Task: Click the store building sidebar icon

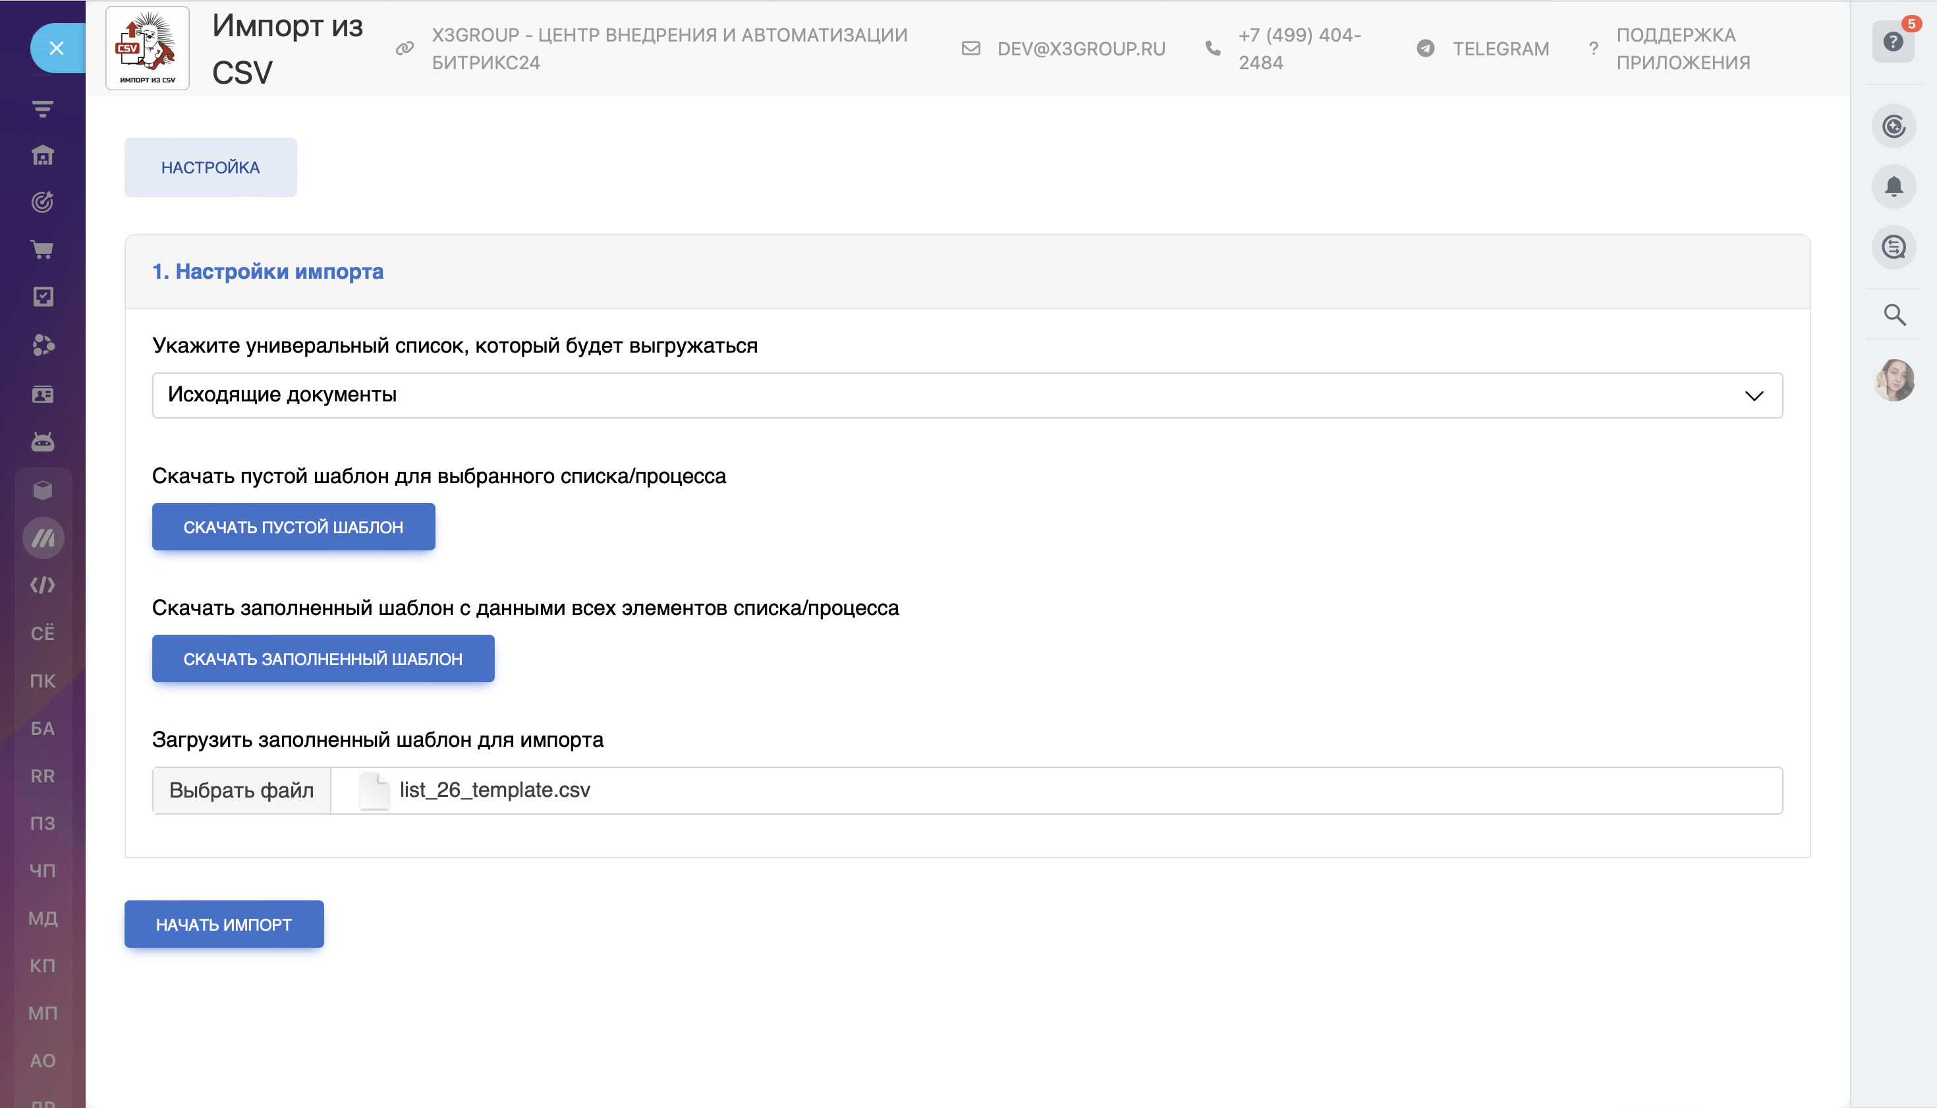Action: (x=43, y=156)
